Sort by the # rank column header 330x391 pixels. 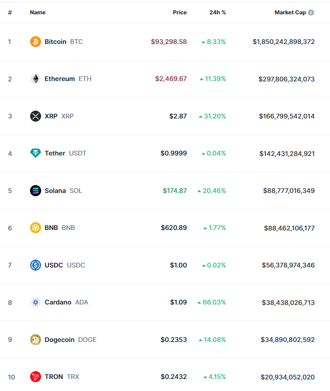tap(10, 12)
